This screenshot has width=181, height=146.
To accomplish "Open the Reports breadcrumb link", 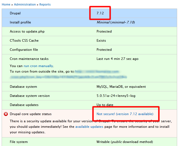I will [45, 4].
